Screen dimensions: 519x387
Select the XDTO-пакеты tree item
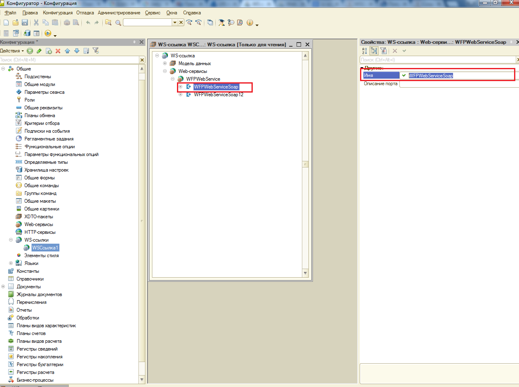39,217
